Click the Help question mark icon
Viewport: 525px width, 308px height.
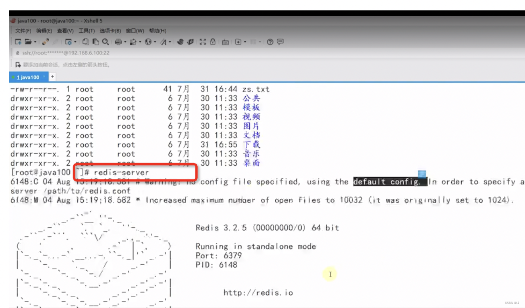point(270,42)
